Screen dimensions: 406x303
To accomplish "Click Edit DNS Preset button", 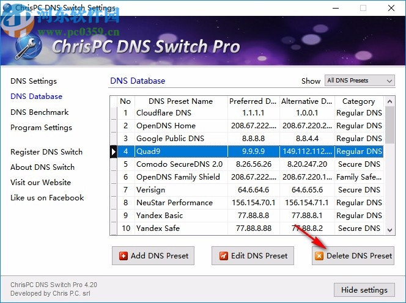I will [x=253, y=255].
